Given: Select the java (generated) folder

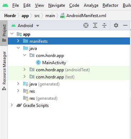Looking at the screenshot, I should pos(44,84).
